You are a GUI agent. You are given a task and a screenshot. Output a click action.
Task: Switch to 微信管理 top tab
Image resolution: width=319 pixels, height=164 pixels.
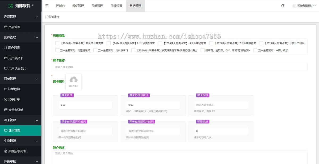pos(78,6)
